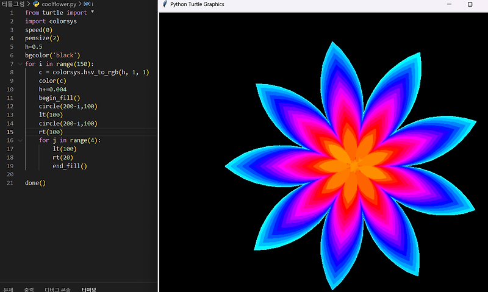Switch to the 출력 panel tab
This screenshot has width=488, height=292.
pyautogui.click(x=29, y=290)
